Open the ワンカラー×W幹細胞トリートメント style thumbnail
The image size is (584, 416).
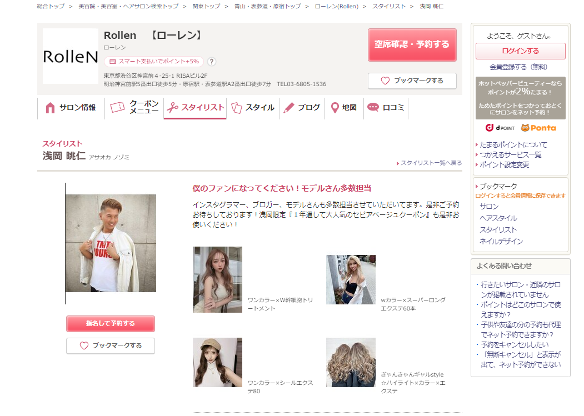(x=217, y=280)
